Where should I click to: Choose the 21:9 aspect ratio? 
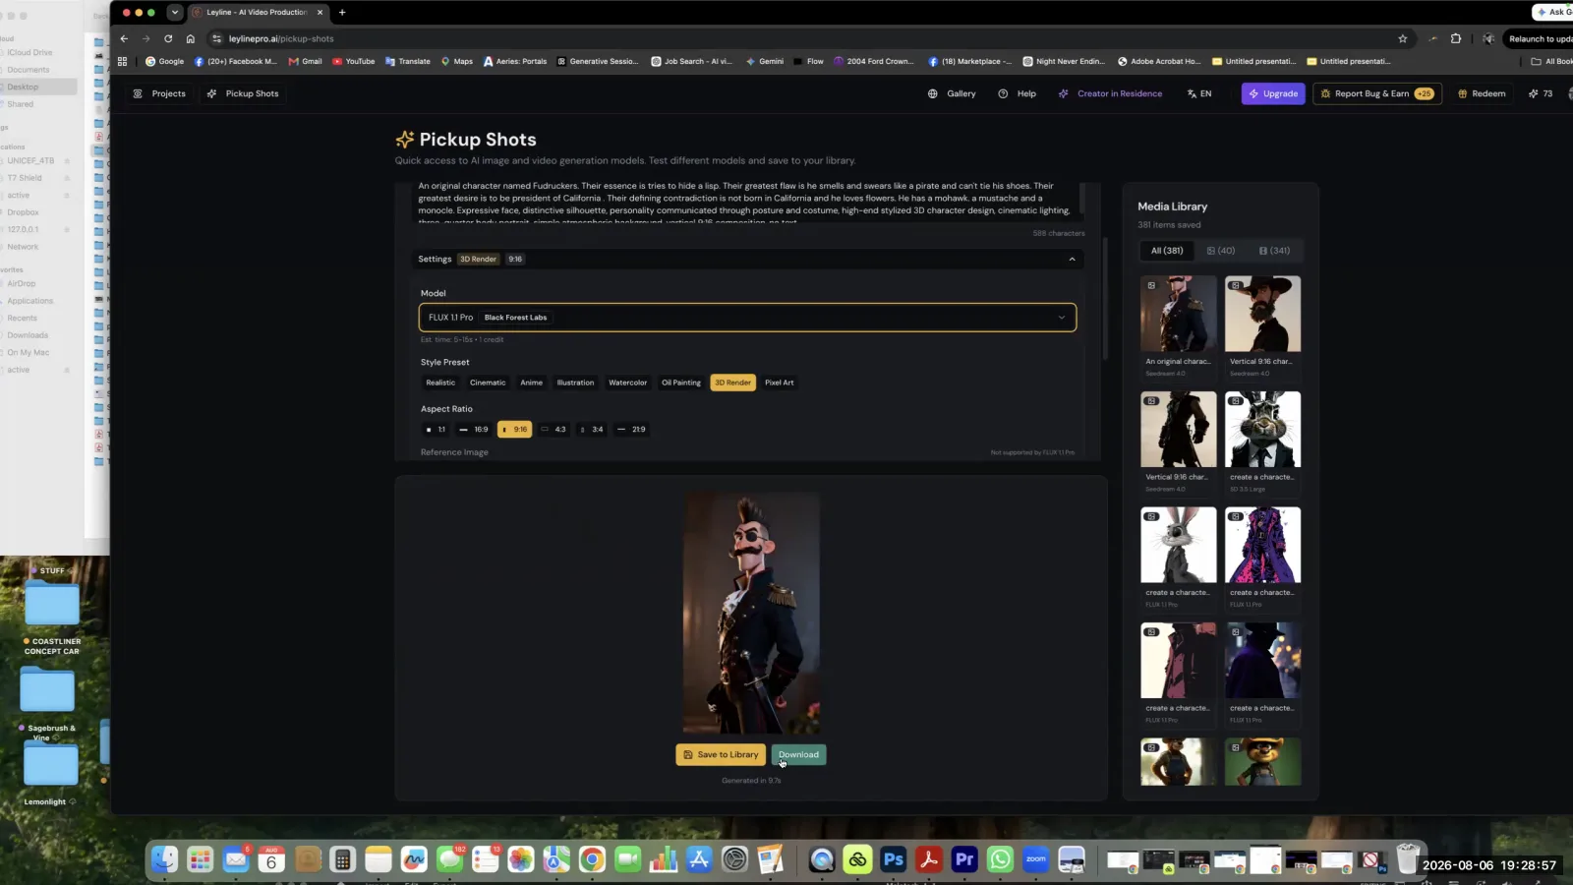(631, 430)
